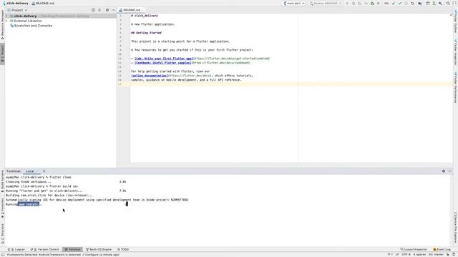Change the UTF-8 file encoding
This screenshot has width=458, height=257.
(x=406, y=255)
